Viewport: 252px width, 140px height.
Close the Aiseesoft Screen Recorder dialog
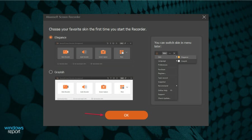pos(204,17)
